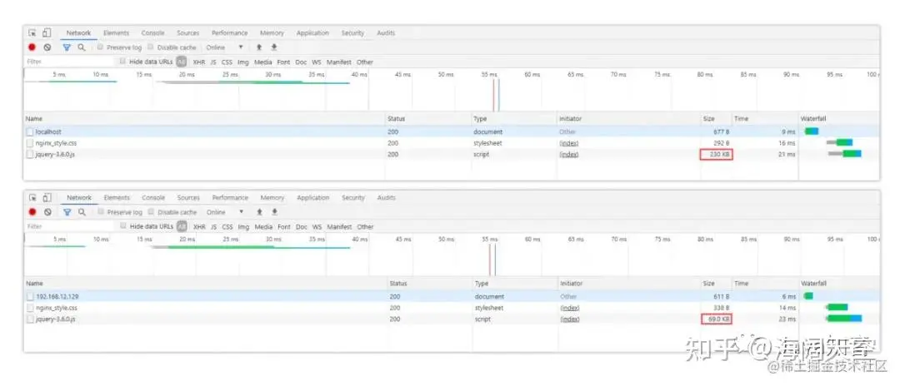Select the CSS filter in the lower panel
900x386 pixels.
point(227,226)
